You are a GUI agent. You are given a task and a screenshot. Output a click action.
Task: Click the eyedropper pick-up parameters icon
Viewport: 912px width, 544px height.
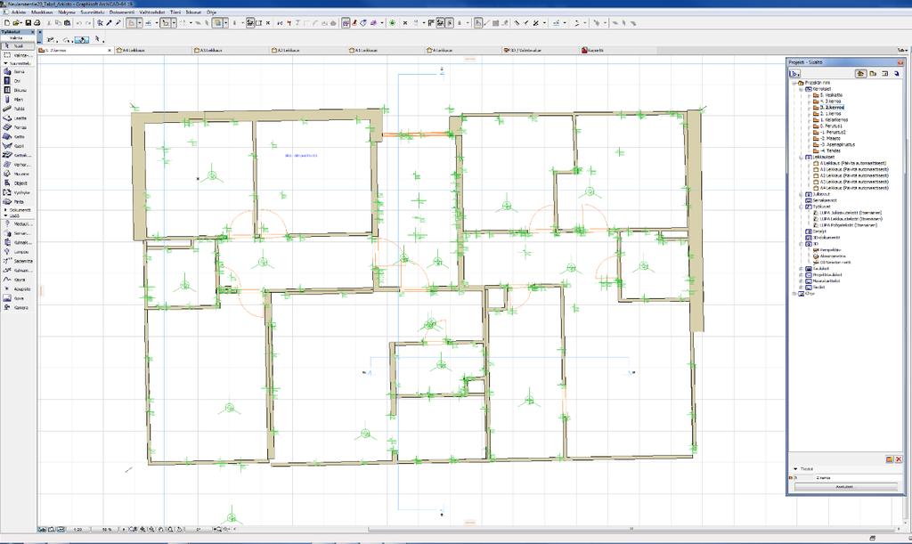[x=109, y=23]
